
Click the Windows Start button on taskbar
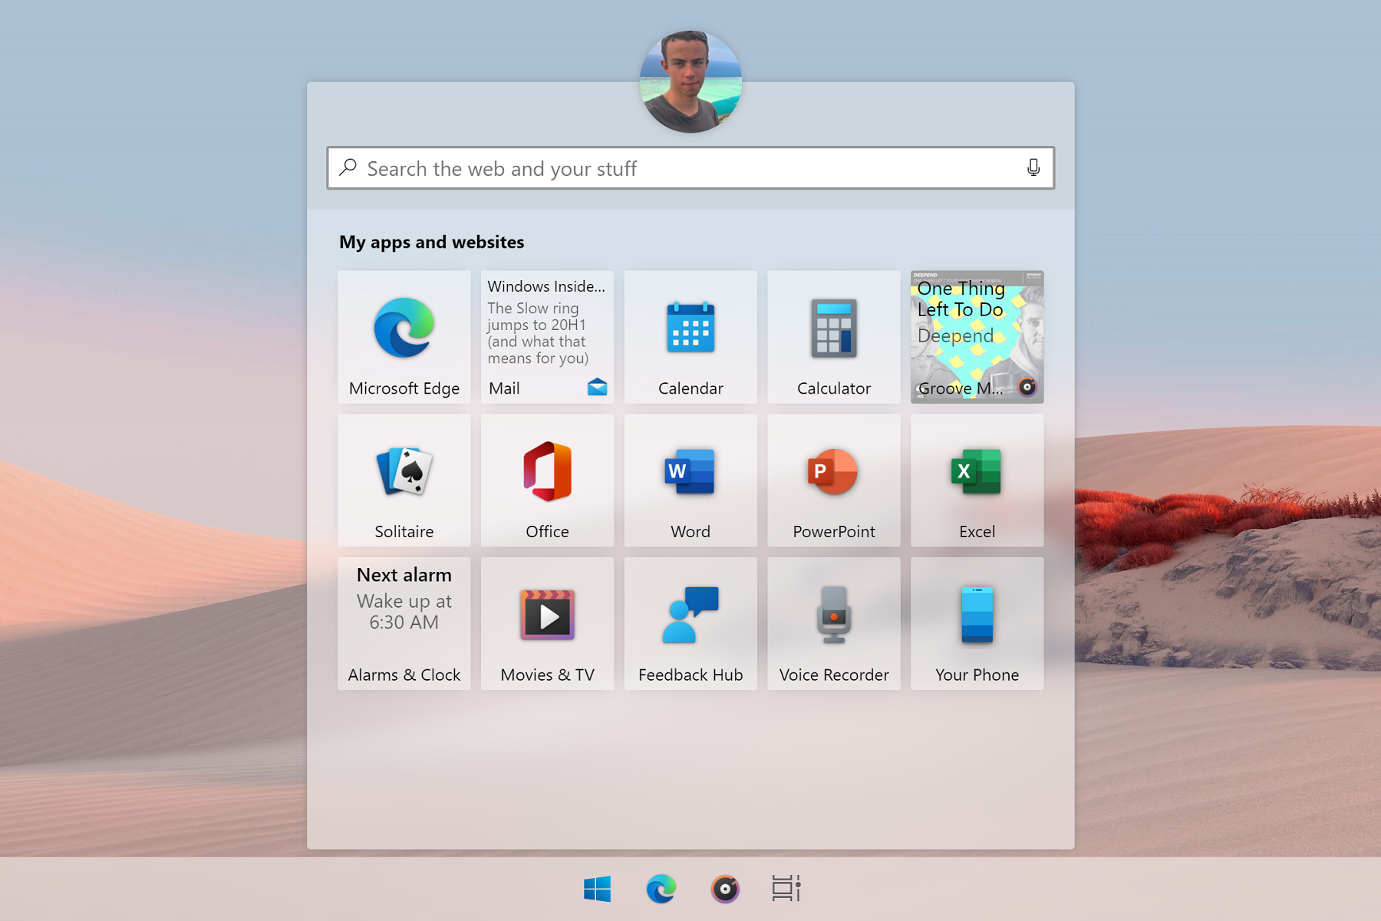[x=597, y=889]
